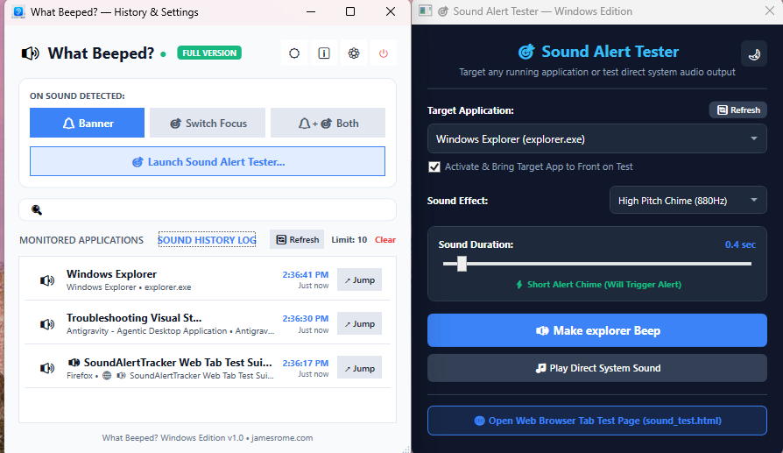The image size is (783, 453).
Task: Click the Sound Alert Tester target logo
Action: click(x=526, y=52)
